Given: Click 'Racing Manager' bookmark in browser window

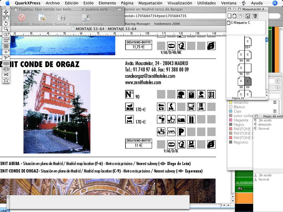Looking at the screenshot, I should pyautogui.click(x=137, y=24).
